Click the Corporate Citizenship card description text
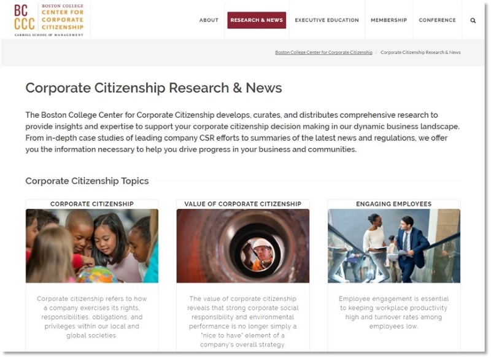Screen dimensions: 491x358 click(x=92, y=317)
